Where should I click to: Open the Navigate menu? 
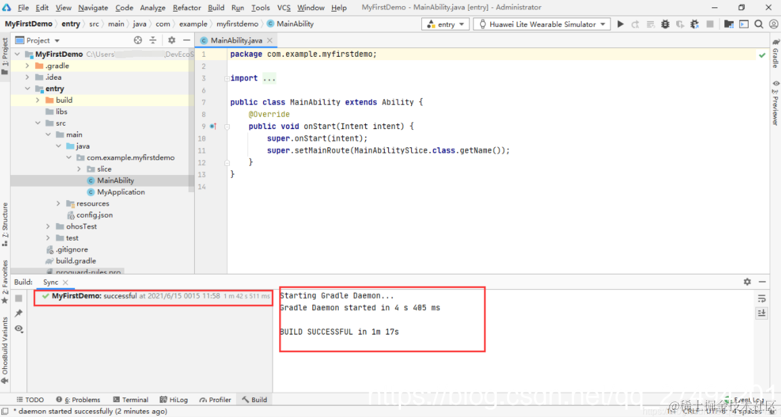93,7
